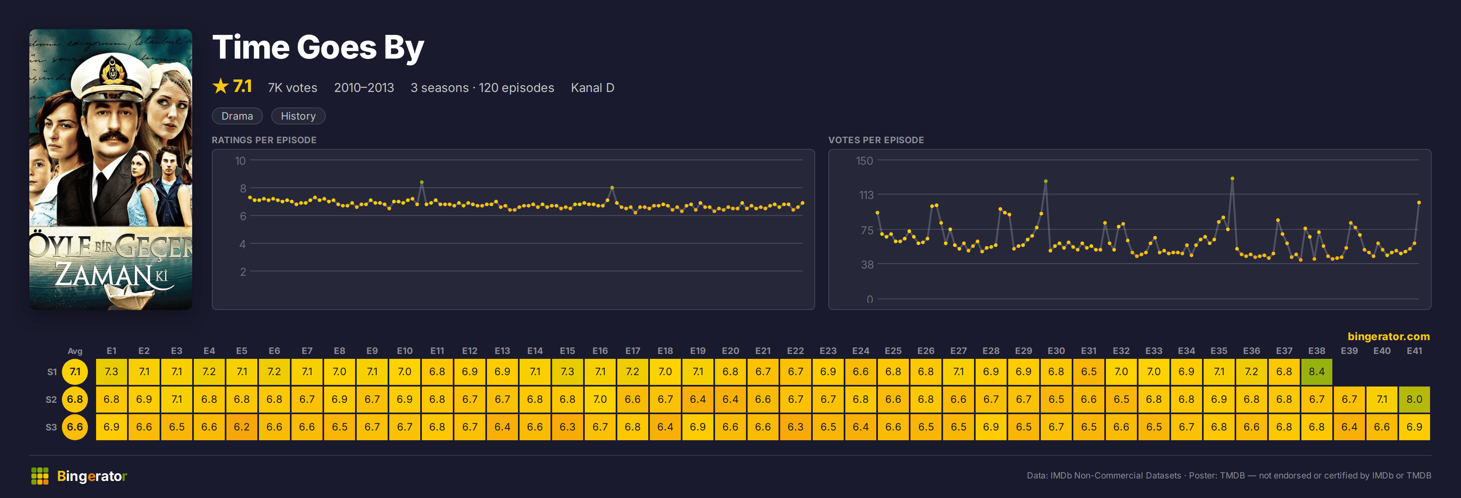
Task: Click the highest green peak in ratings chart
Action: (421, 182)
